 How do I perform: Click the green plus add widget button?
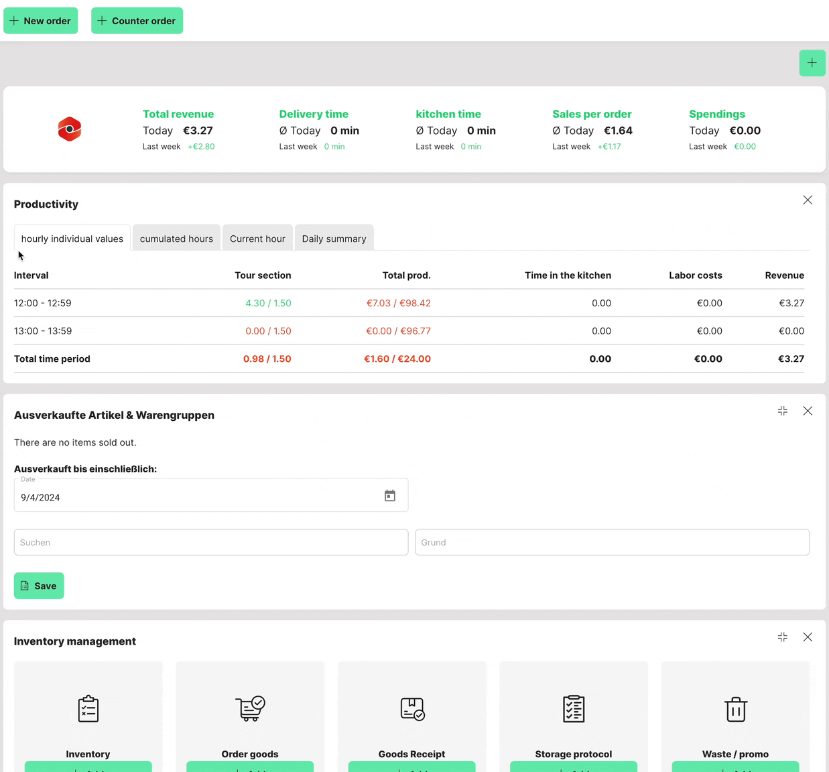click(812, 63)
